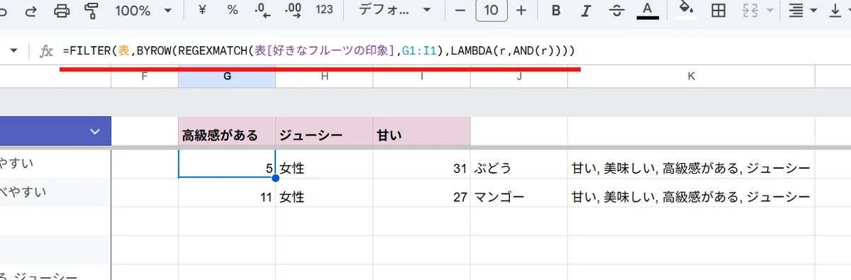
Task: Decrease decimal places icon
Action: (x=262, y=11)
